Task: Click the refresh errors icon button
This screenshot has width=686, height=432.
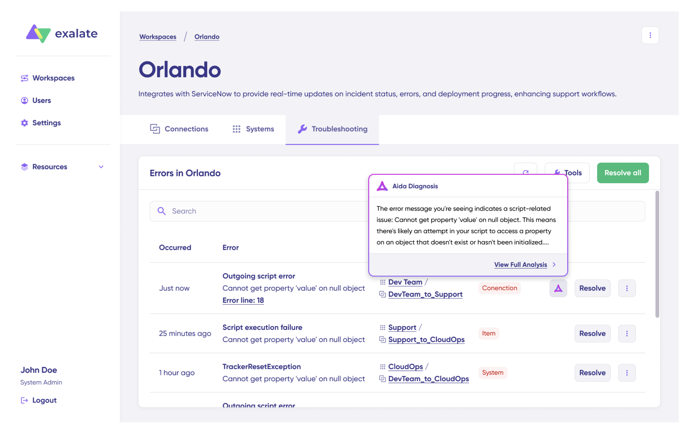Action: pyautogui.click(x=525, y=169)
